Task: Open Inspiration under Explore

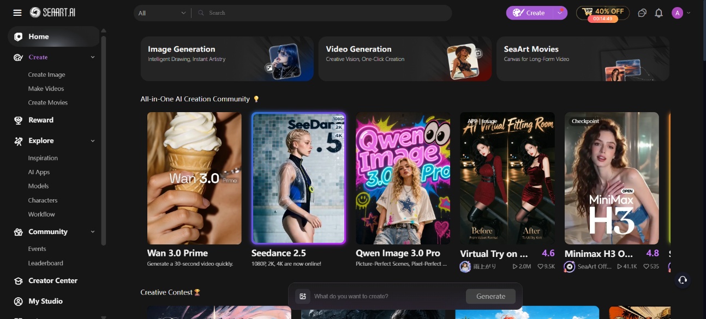Action: pyautogui.click(x=43, y=158)
